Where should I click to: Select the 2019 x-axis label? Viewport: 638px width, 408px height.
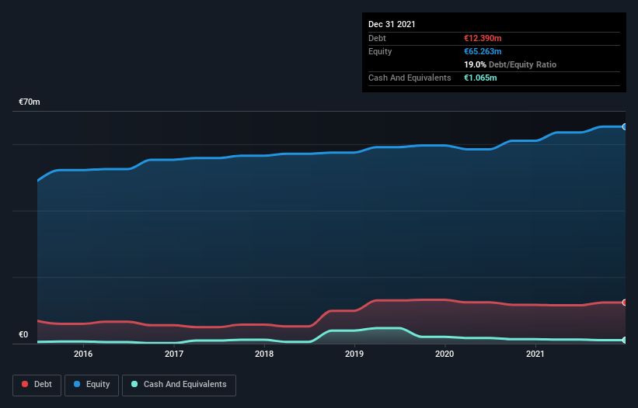pyautogui.click(x=354, y=354)
